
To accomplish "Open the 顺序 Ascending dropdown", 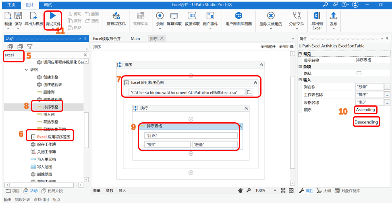I will (365, 109).
